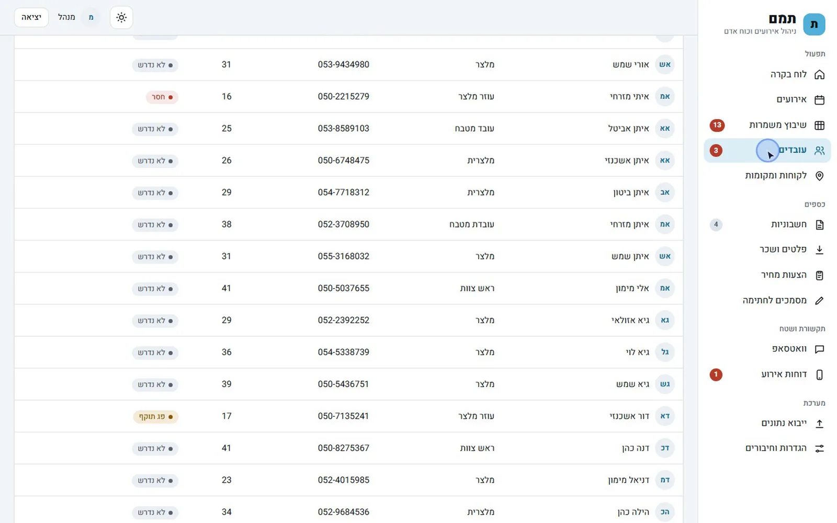The image size is (837, 523).
Task: Click the name דנה כהן
Action: click(x=636, y=448)
